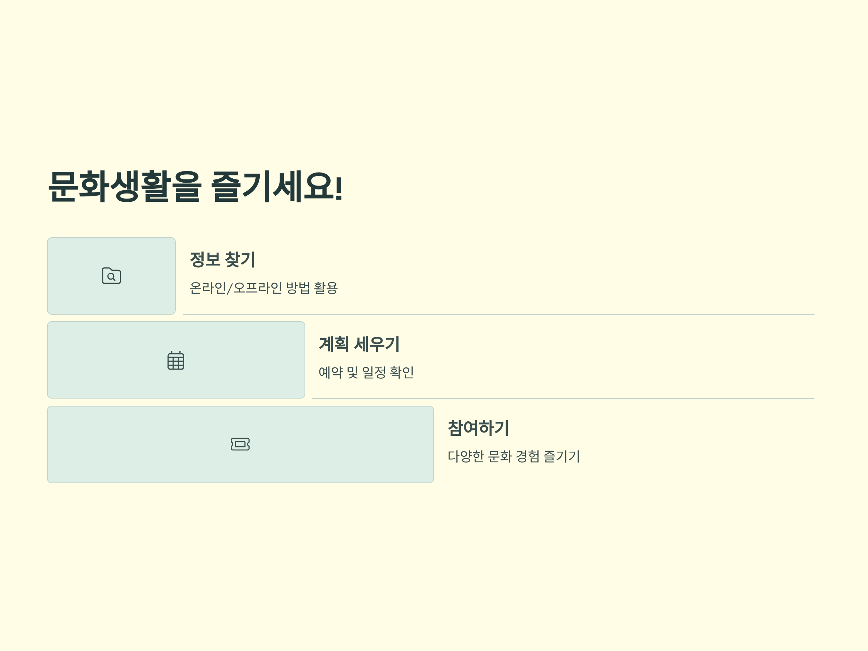The height and width of the screenshot is (651, 868).
Task: Click the widest green box beside 참여하기
Action: (x=241, y=444)
